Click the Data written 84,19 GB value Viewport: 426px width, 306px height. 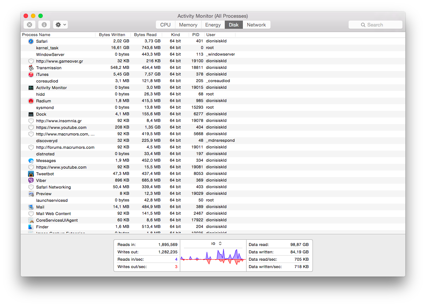(x=299, y=252)
